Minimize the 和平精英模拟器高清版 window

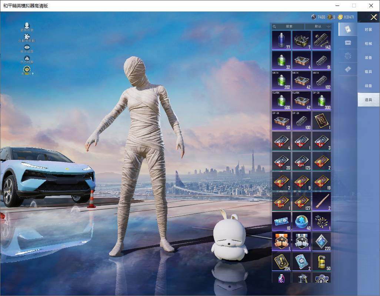click(x=337, y=6)
